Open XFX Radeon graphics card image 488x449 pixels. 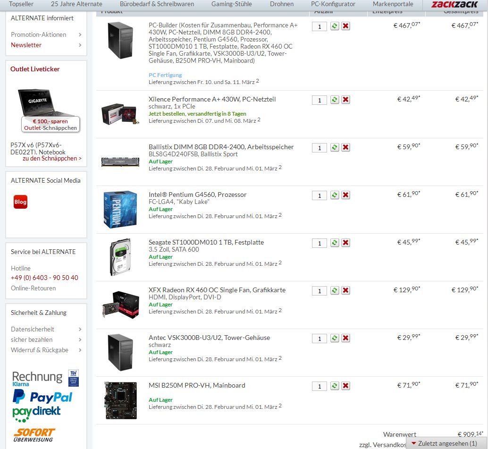pyautogui.click(x=120, y=305)
